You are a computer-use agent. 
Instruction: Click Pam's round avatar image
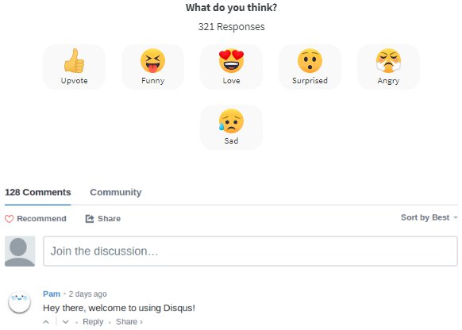point(19,301)
